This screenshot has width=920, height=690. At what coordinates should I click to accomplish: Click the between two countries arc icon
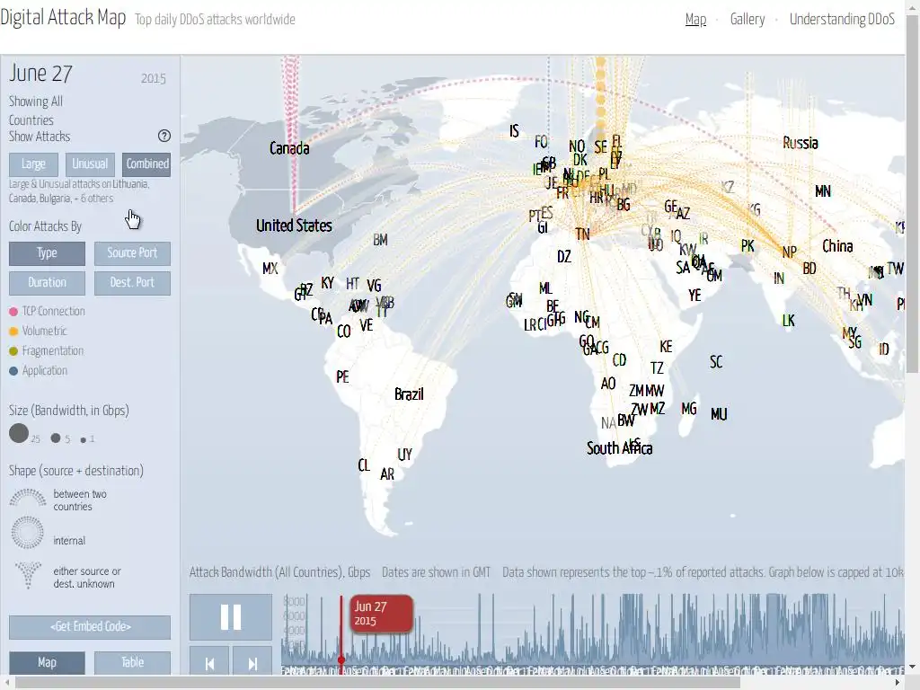[28, 498]
